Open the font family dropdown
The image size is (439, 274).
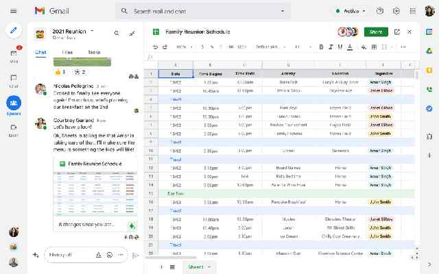click(270, 47)
